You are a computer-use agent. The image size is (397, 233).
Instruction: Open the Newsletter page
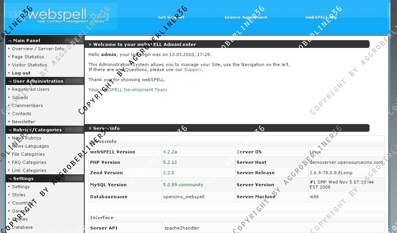pos(24,122)
